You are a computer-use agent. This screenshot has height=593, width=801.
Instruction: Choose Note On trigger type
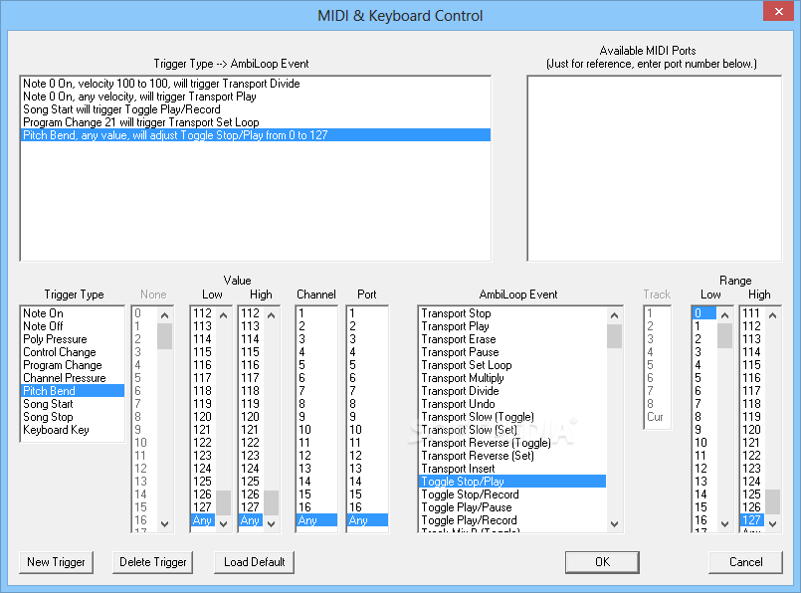[x=73, y=313]
